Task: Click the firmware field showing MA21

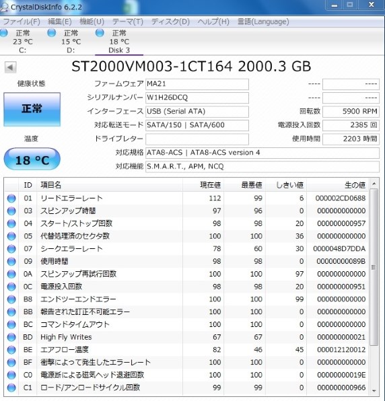Action: (197, 84)
